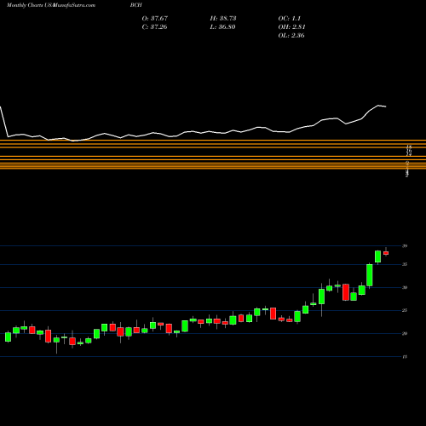Select the close price 'C: 37.26'
Viewport: 426px width, 426px height.
pyautogui.click(x=154, y=27)
